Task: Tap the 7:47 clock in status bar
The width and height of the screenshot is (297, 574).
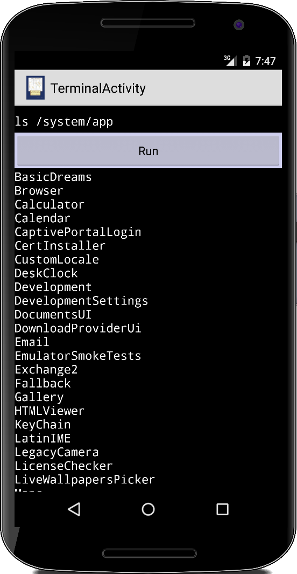Action: (x=266, y=61)
